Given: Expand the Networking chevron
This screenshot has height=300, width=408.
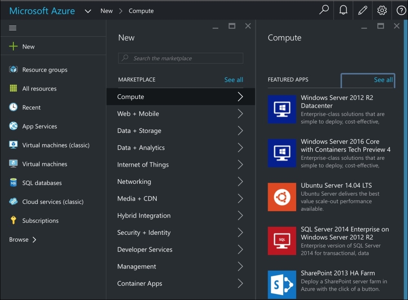Looking at the screenshot, I should [240, 181].
